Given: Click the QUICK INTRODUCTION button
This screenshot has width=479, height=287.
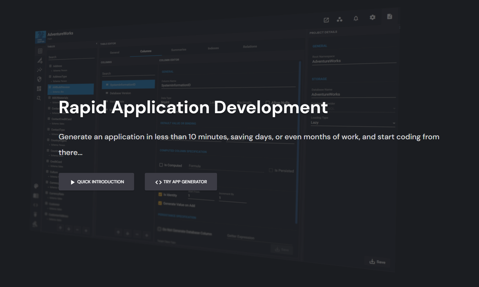Looking at the screenshot, I should pyautogui.click(x=96, y=182).
